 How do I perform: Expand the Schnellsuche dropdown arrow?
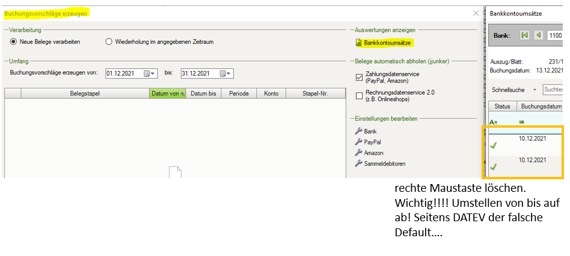pyautogui.click(x=535, y=89)
